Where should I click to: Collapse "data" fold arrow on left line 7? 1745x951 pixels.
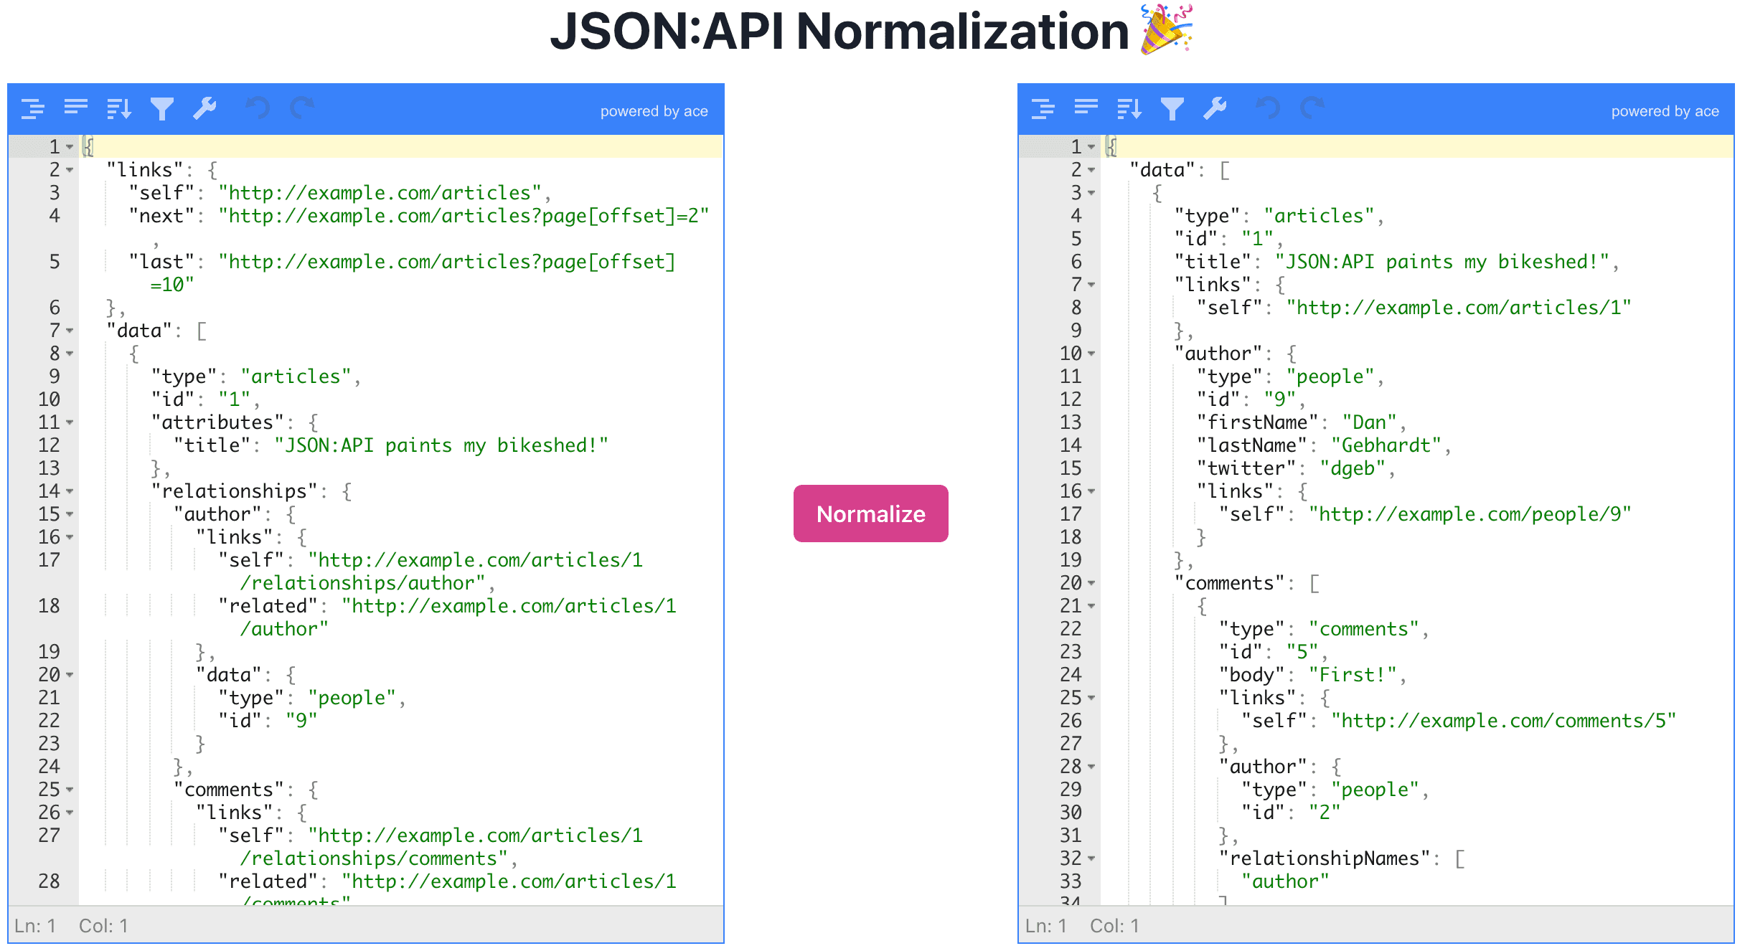click(70, 331)
